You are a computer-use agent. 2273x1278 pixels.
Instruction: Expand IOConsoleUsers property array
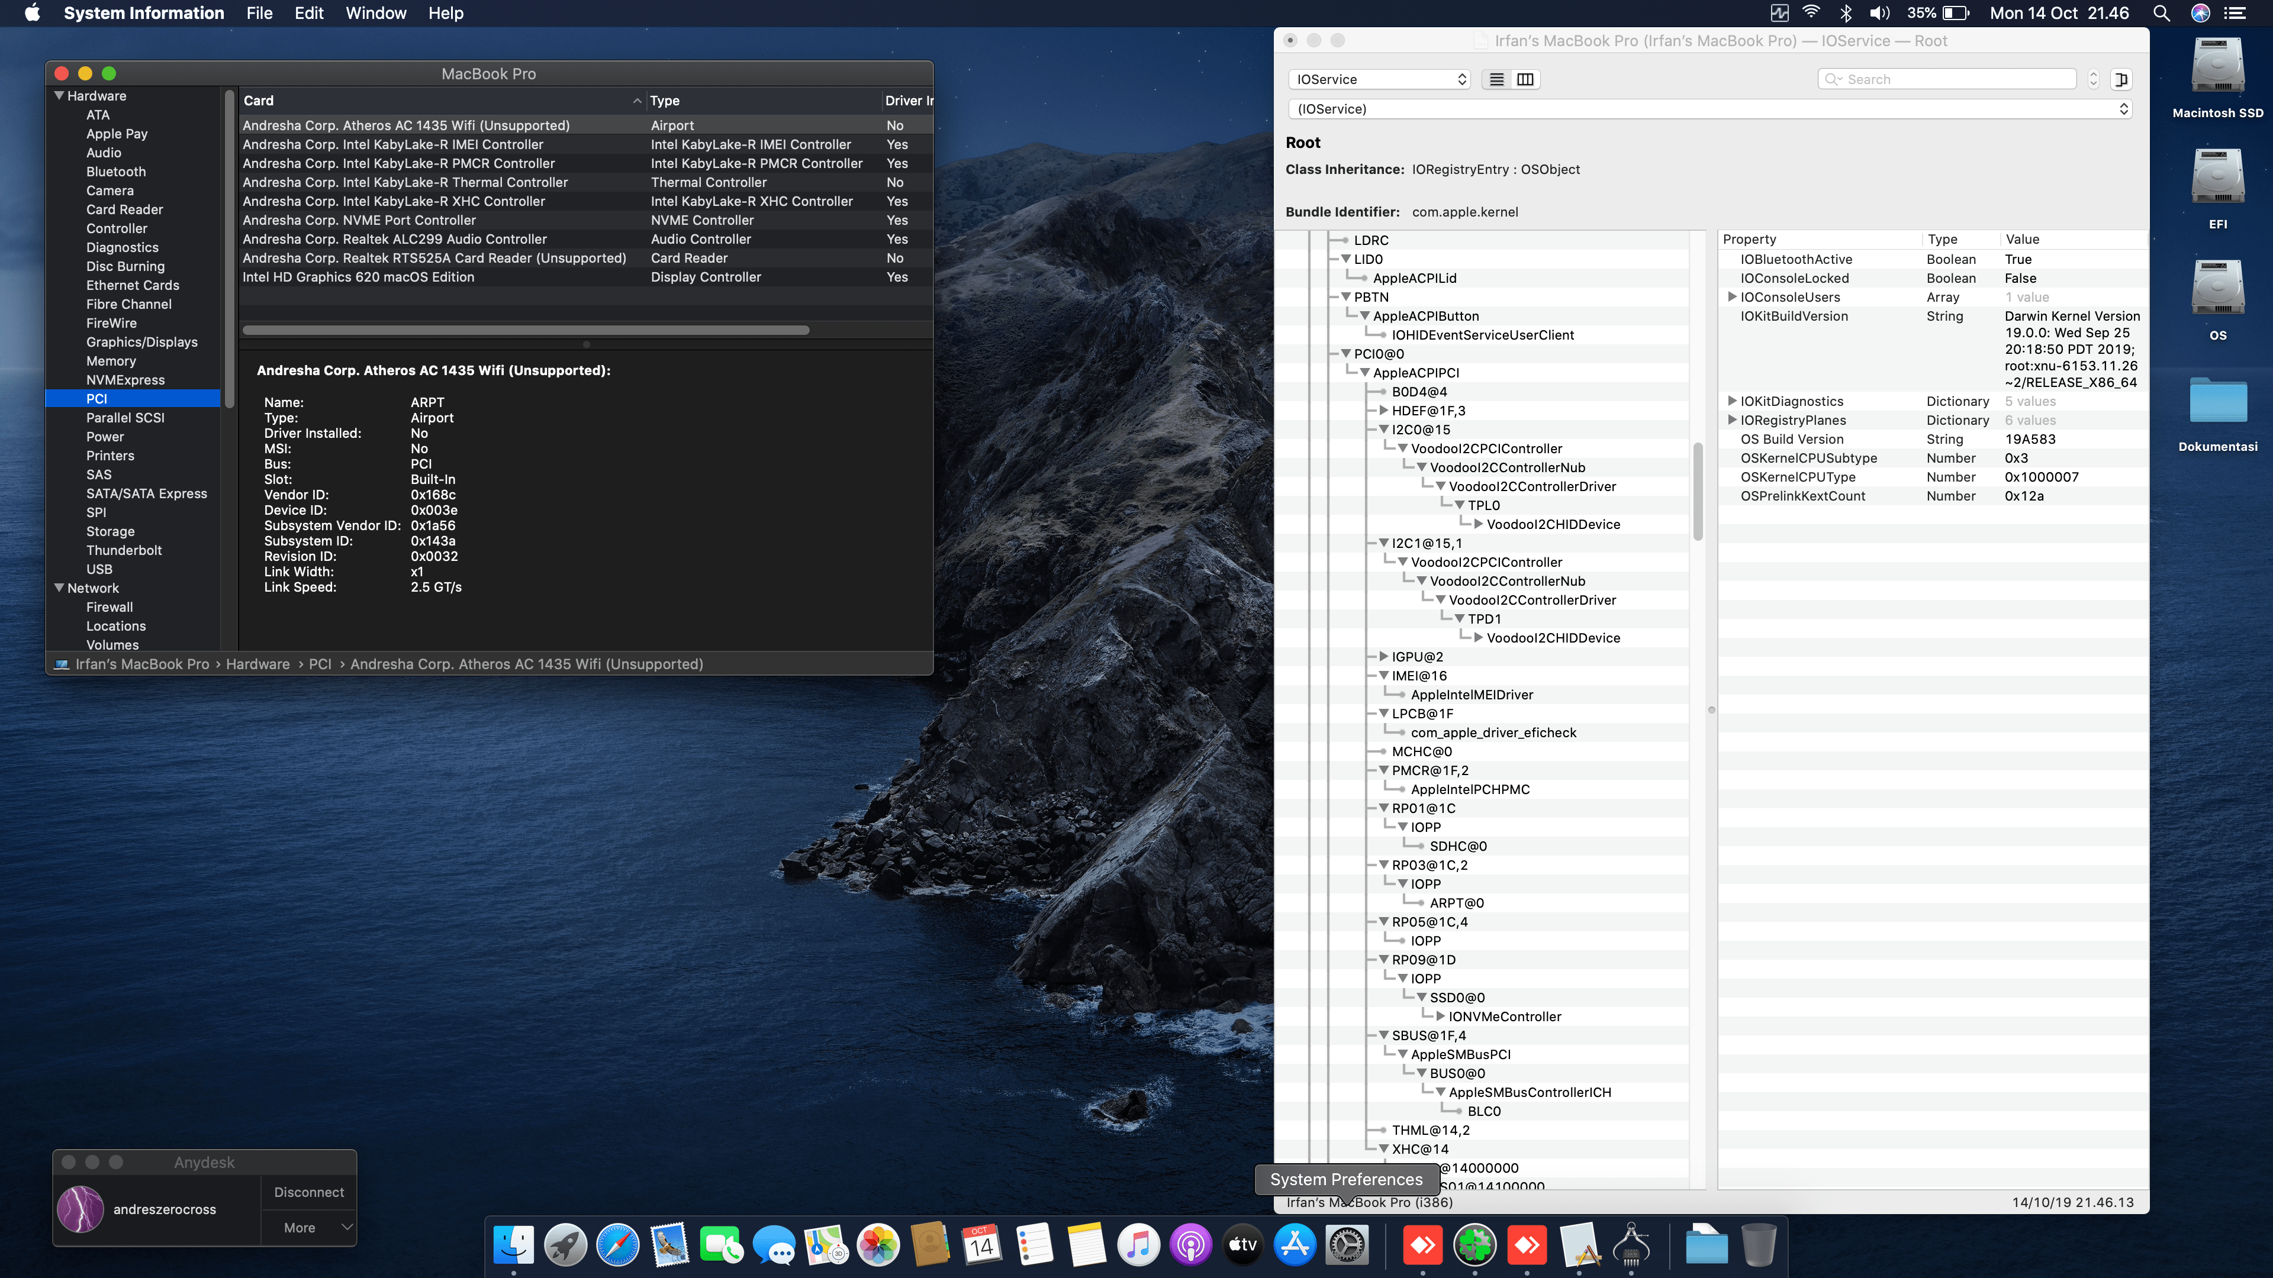coord(1732,297)
